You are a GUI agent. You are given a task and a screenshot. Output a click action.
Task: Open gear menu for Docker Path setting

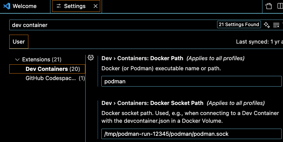(x=91, y=58)
